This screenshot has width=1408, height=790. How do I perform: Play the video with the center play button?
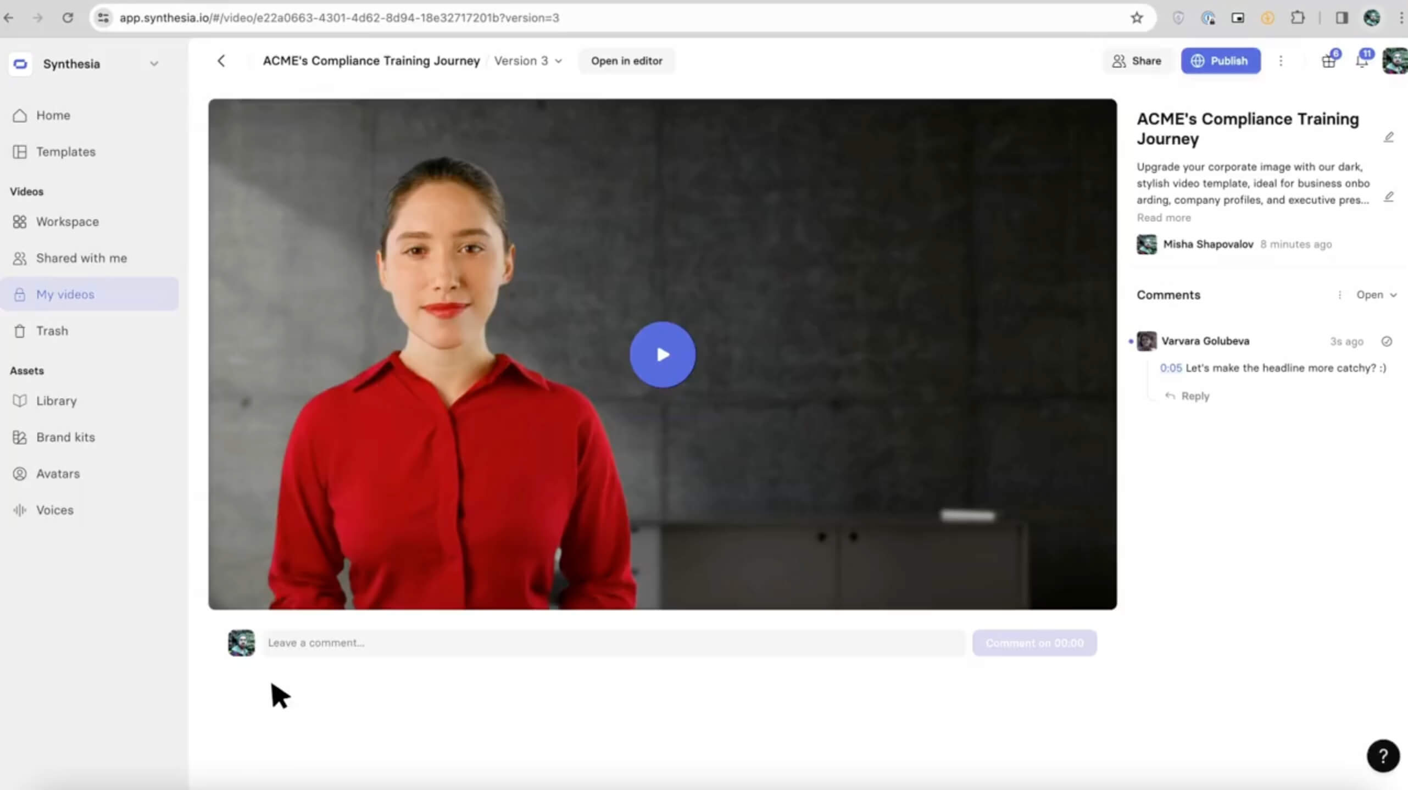(662, 355)
